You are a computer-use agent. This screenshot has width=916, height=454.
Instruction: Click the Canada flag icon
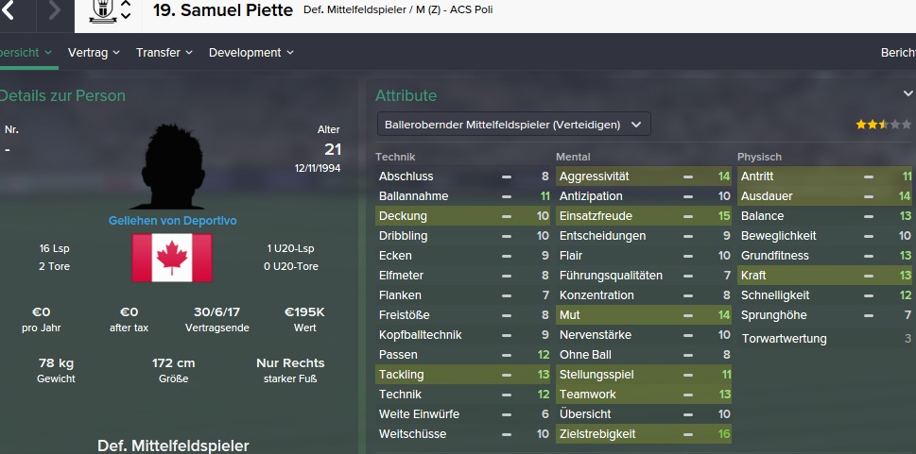pyautogui.click(x=171, y=258)
